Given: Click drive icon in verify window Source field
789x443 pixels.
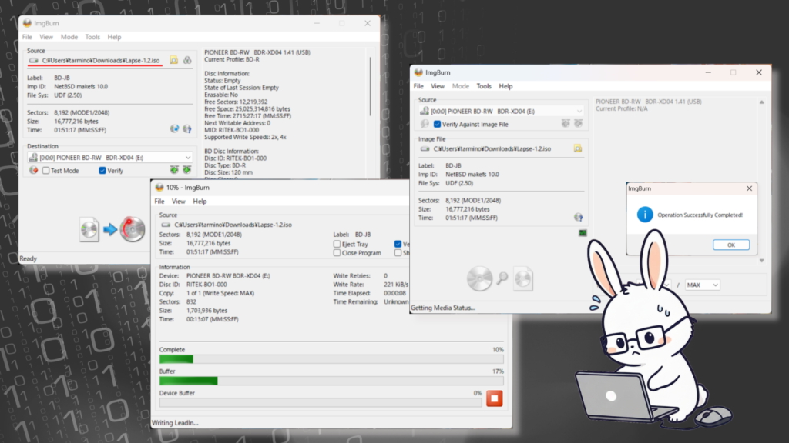Looking at the screenshot, I should click(425, 111).
